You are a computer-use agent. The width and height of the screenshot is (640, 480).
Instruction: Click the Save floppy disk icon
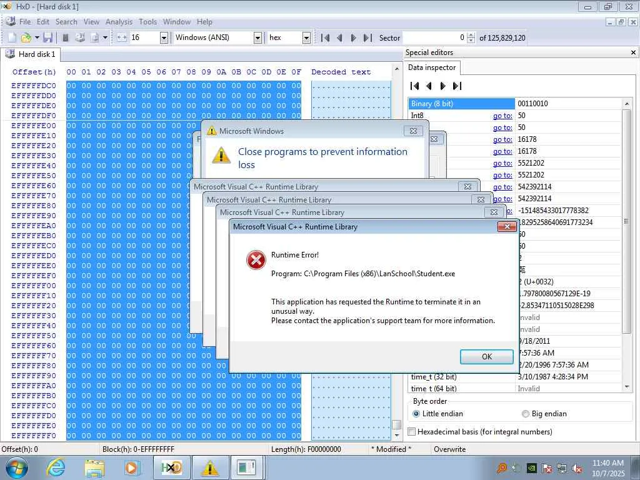point(47,37)
